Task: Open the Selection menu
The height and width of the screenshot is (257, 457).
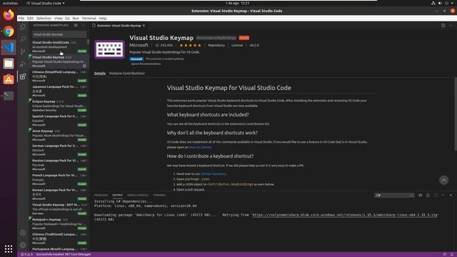Action: (44, 18)
